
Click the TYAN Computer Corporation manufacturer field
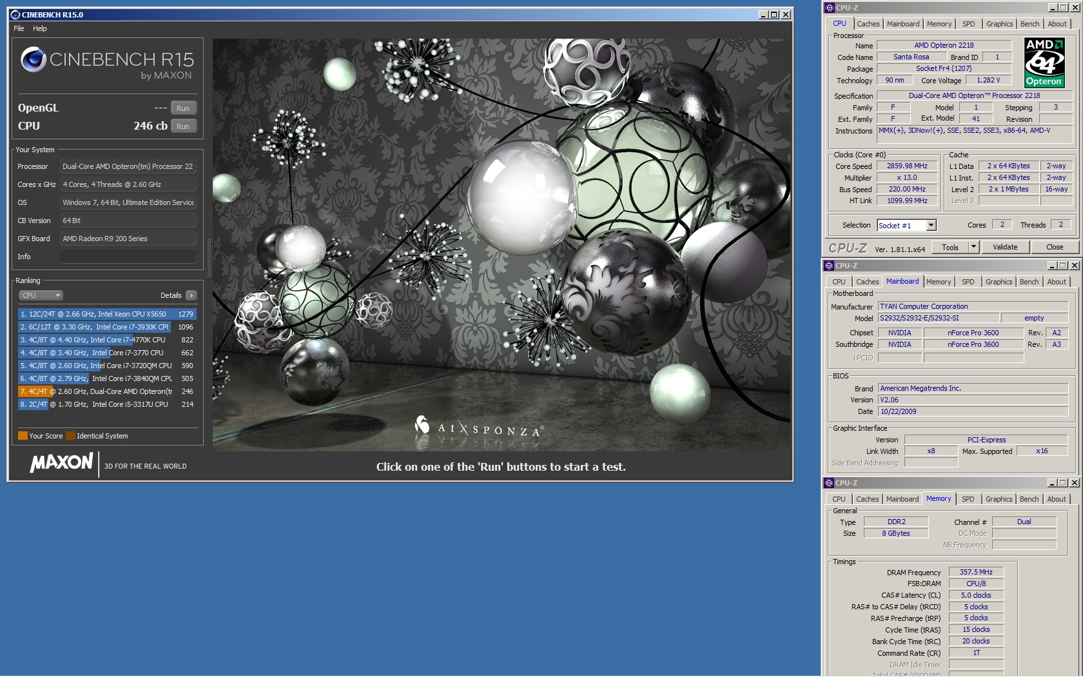[x=973, y=306]
